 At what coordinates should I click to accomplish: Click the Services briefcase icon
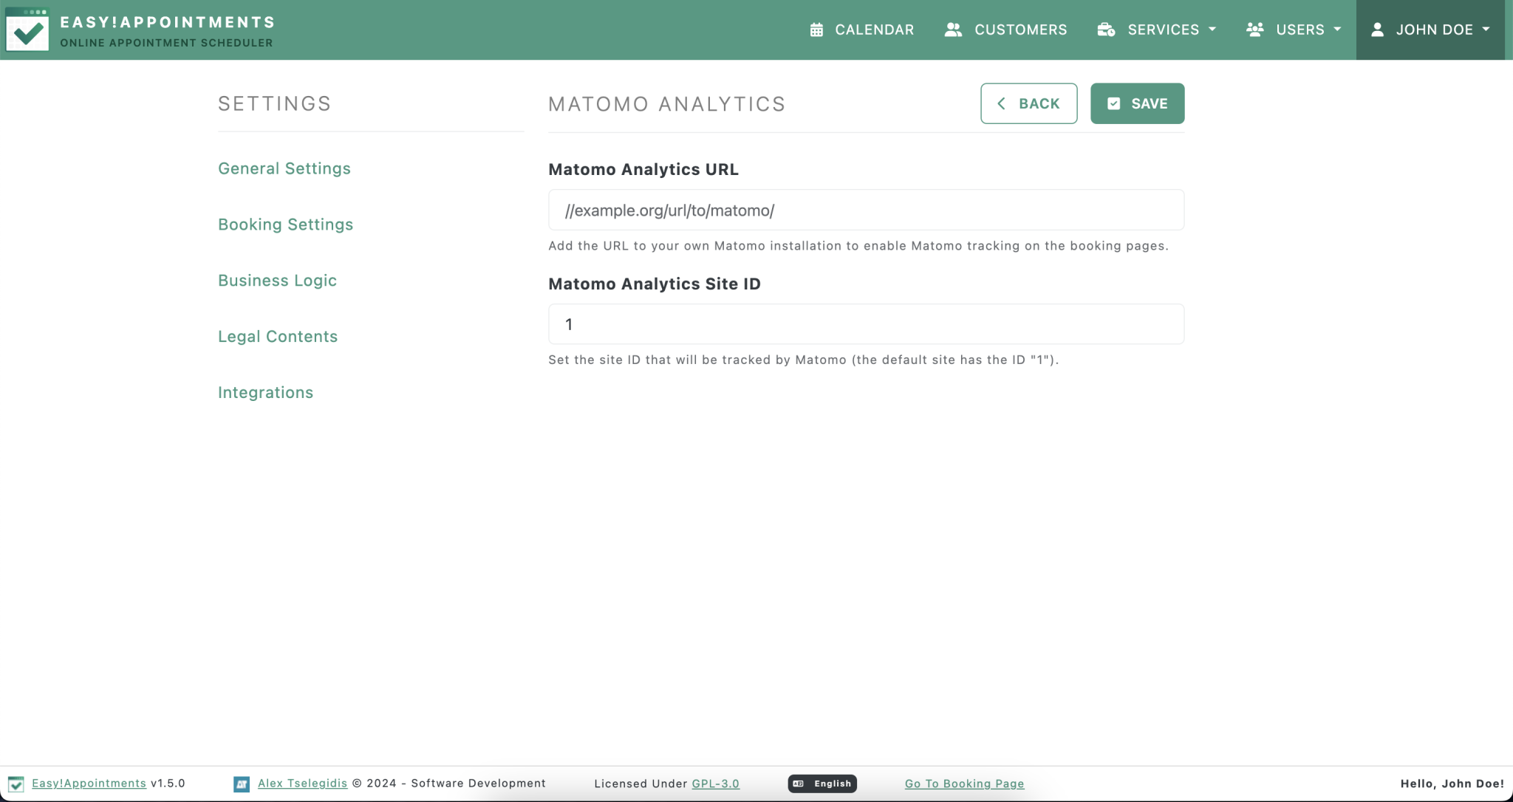pyautogui.click(x=1105, y=30)
